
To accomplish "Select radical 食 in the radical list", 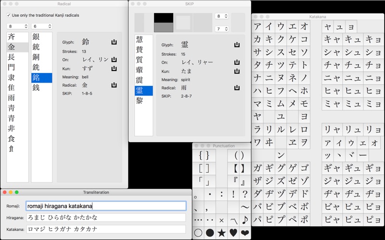I will coord(17,139).
